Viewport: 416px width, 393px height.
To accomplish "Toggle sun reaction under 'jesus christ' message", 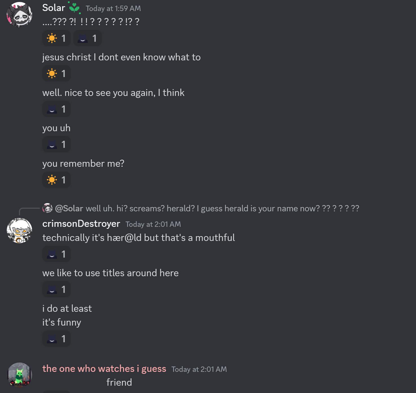I will pos(56,74).
